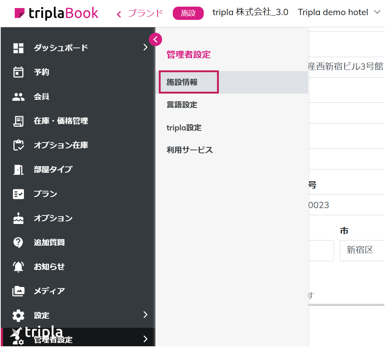Click the option cake icon
The image size is (385, 347).
click(x=18, y=218)
